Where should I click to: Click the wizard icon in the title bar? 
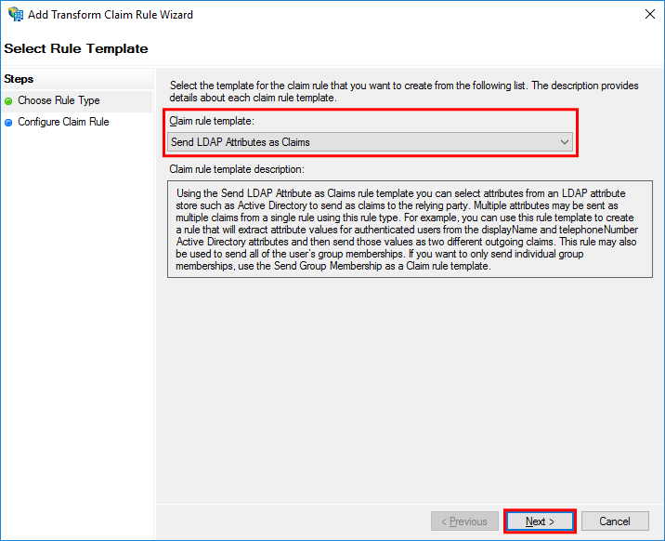[16, 15]
